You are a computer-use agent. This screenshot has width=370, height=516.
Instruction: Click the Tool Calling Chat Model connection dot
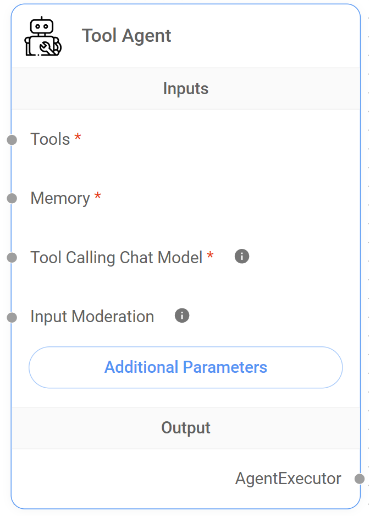[x=12, y=256]
